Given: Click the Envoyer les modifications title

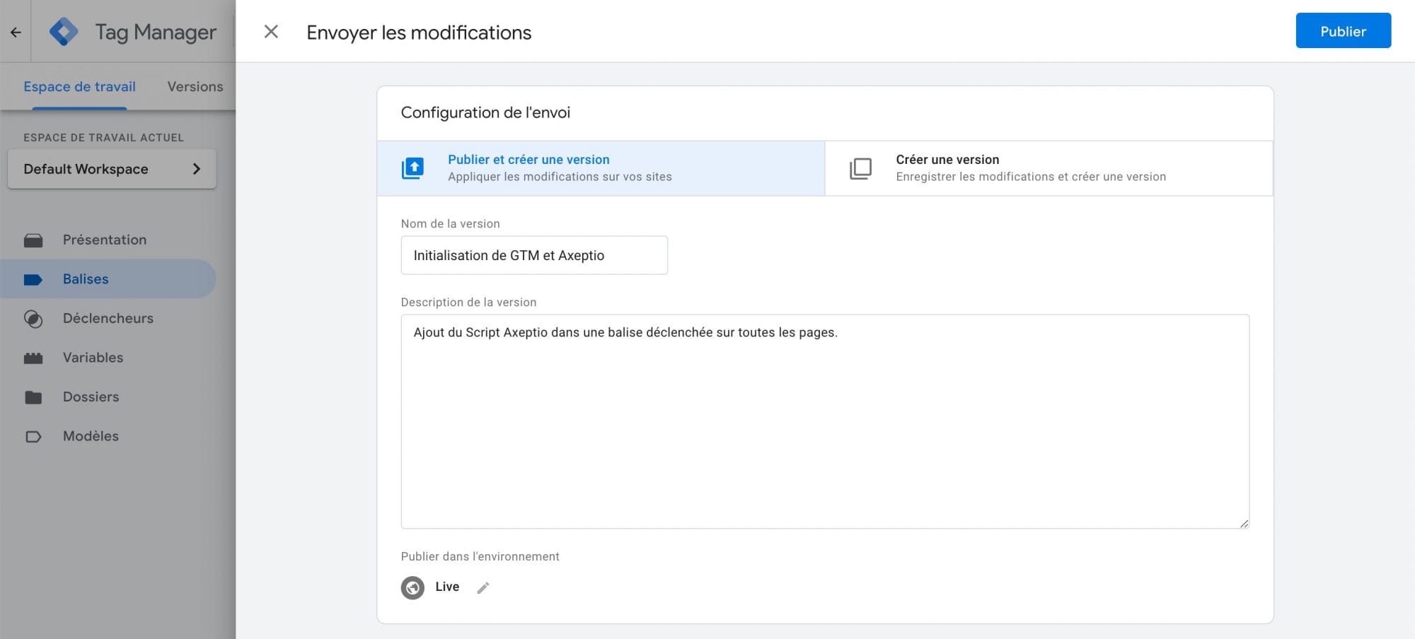Looking at the screenshot, I should click(x=419, y=33).
